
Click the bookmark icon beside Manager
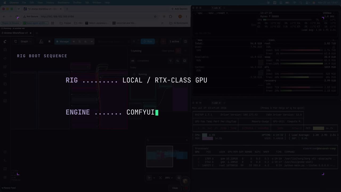[x=49, y=41]
